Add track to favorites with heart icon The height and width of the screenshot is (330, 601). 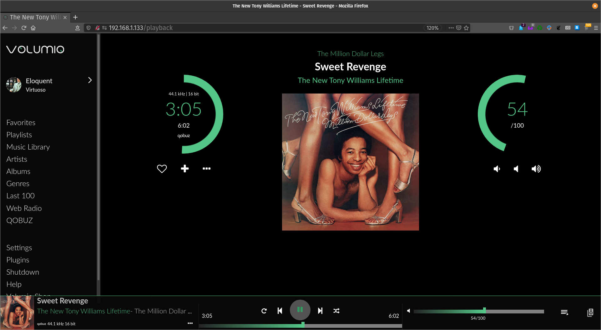tap(162, 169)
